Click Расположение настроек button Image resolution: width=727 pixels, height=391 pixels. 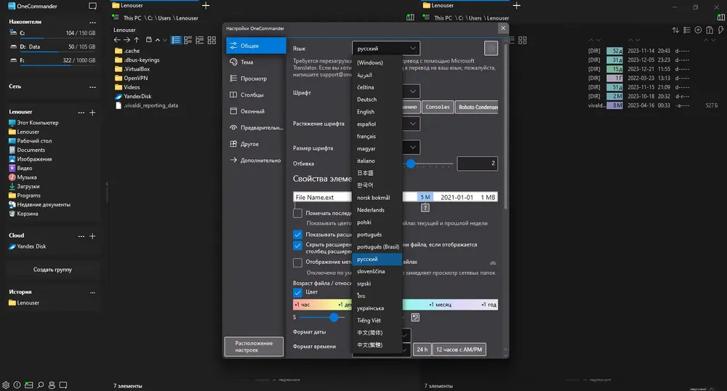pos(254,347)
